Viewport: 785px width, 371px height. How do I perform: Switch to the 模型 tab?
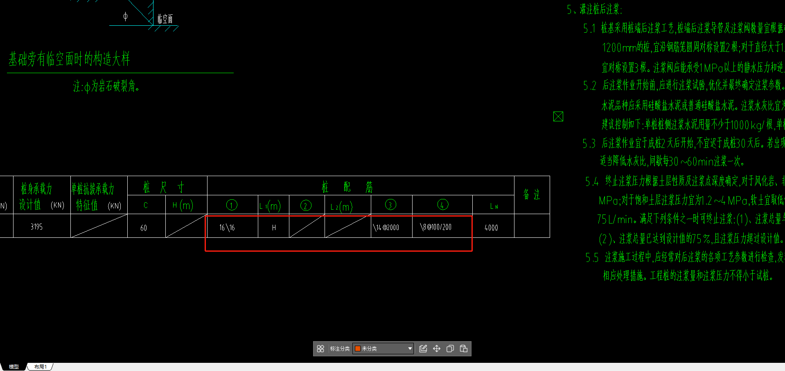click(x=14, y=367)
